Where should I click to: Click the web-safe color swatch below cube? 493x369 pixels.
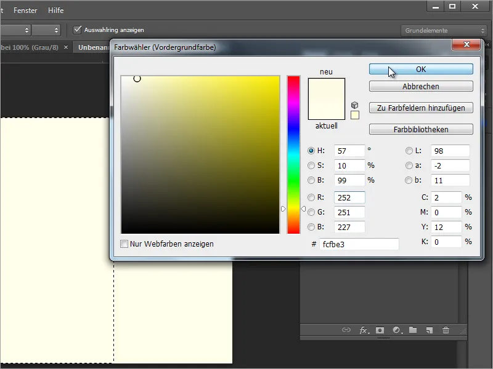tap(355, 115)
